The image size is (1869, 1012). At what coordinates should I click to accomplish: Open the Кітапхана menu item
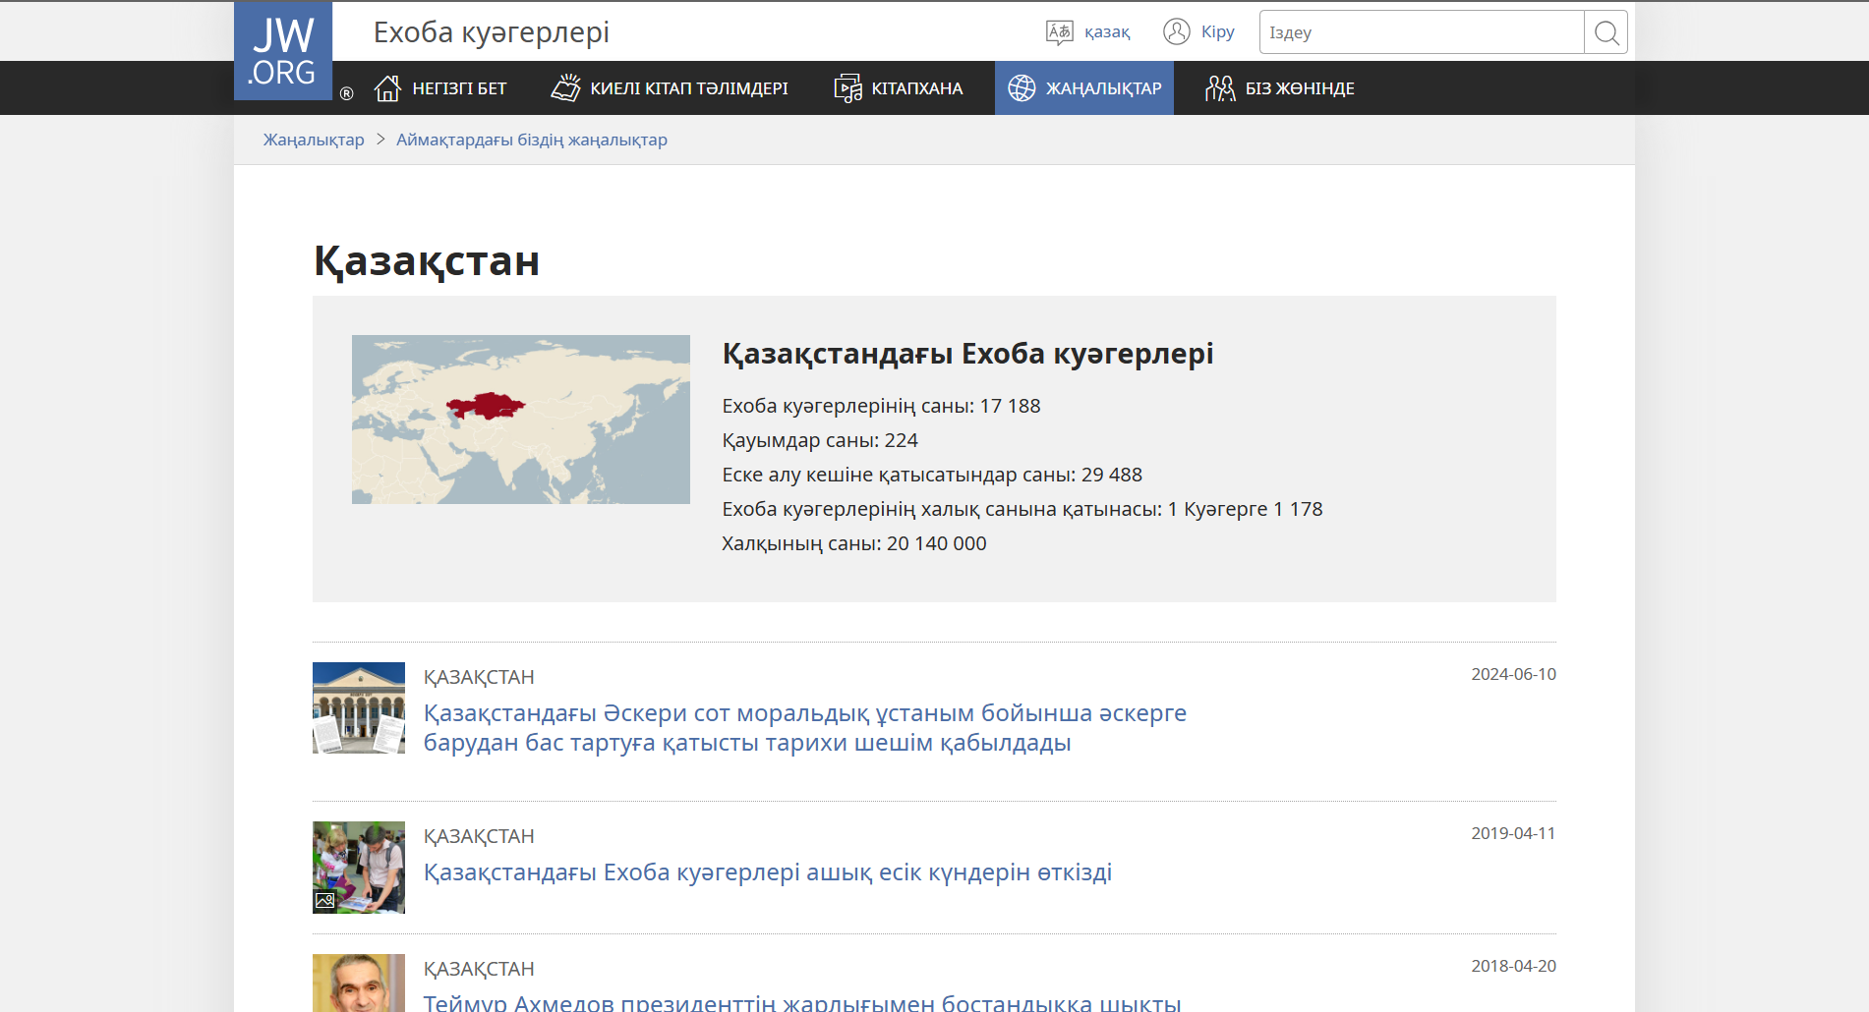(x=916, y=88)
